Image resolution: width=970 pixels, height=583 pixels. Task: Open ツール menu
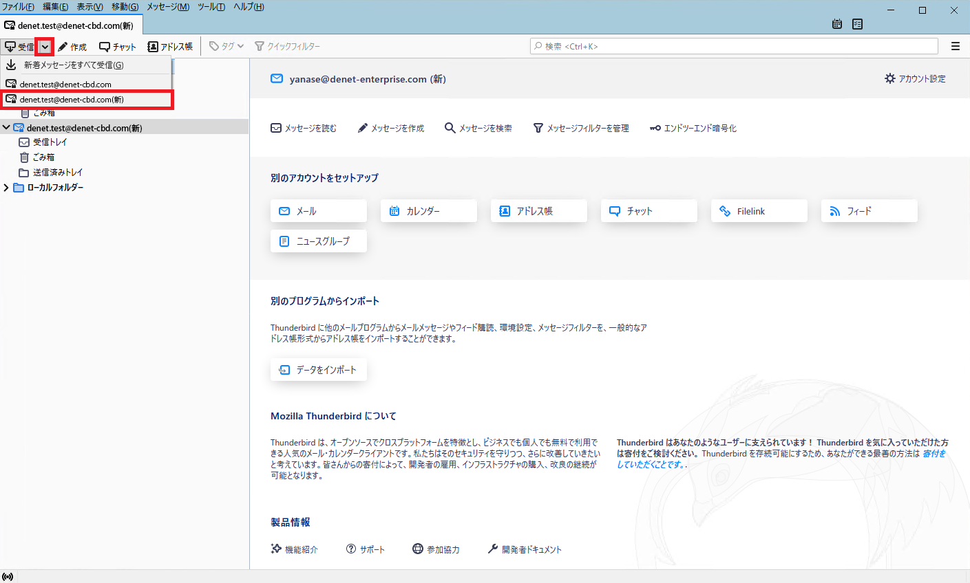[211, 7]
